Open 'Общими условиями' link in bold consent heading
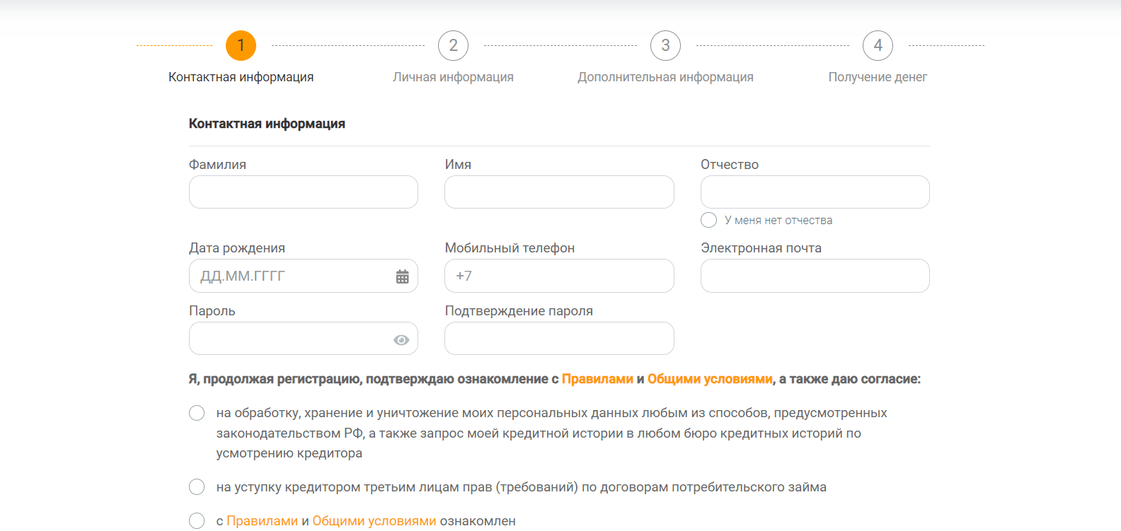The width and height of the screenshot is (1121, 531). coord(710,379)
